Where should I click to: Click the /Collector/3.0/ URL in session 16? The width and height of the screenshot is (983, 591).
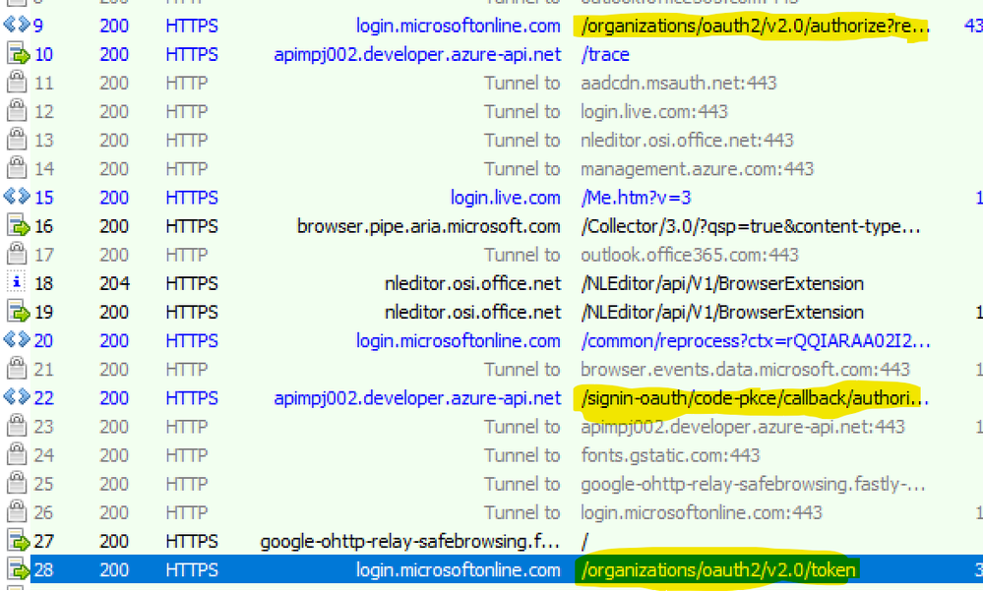click(751, 227)
